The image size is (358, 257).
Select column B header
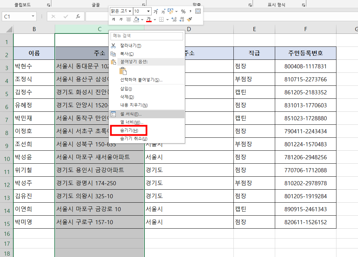(x=34, y=29)
